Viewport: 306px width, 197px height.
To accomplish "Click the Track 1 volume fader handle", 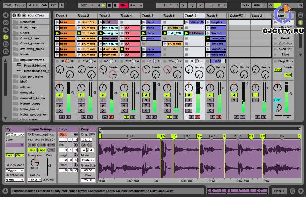I will tap(73, 92).
